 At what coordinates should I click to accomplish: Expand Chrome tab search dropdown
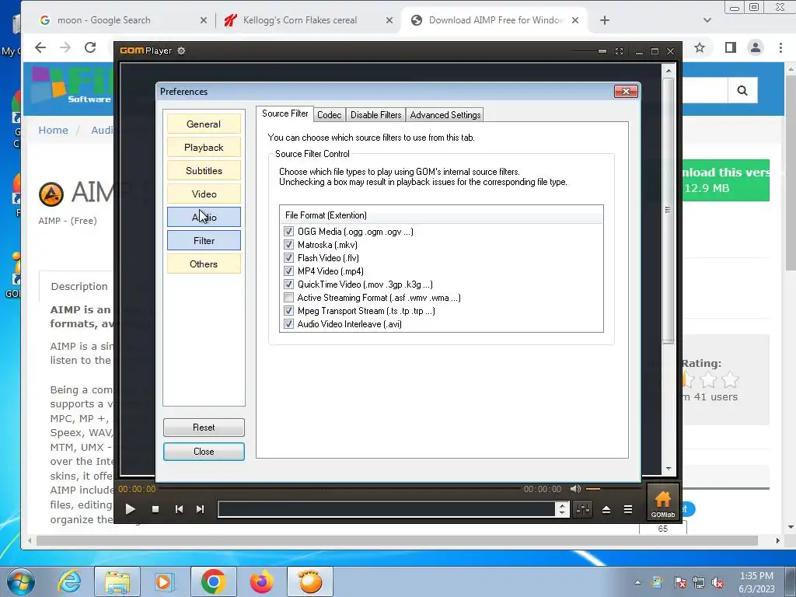click(707, 20)
